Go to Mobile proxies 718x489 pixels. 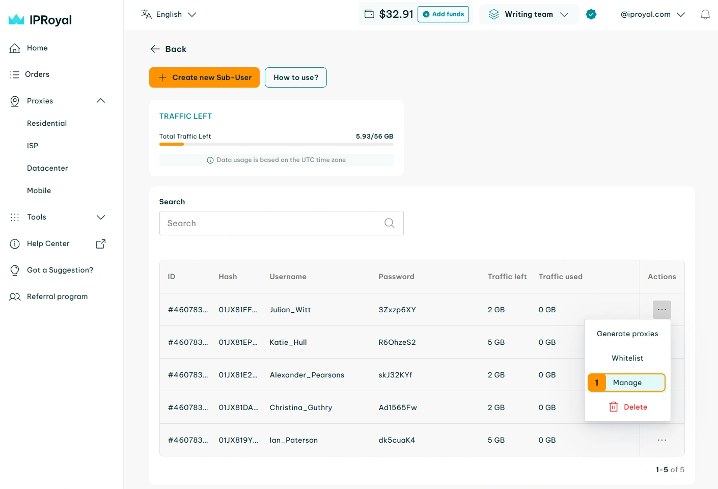click(x=39, y=191)
